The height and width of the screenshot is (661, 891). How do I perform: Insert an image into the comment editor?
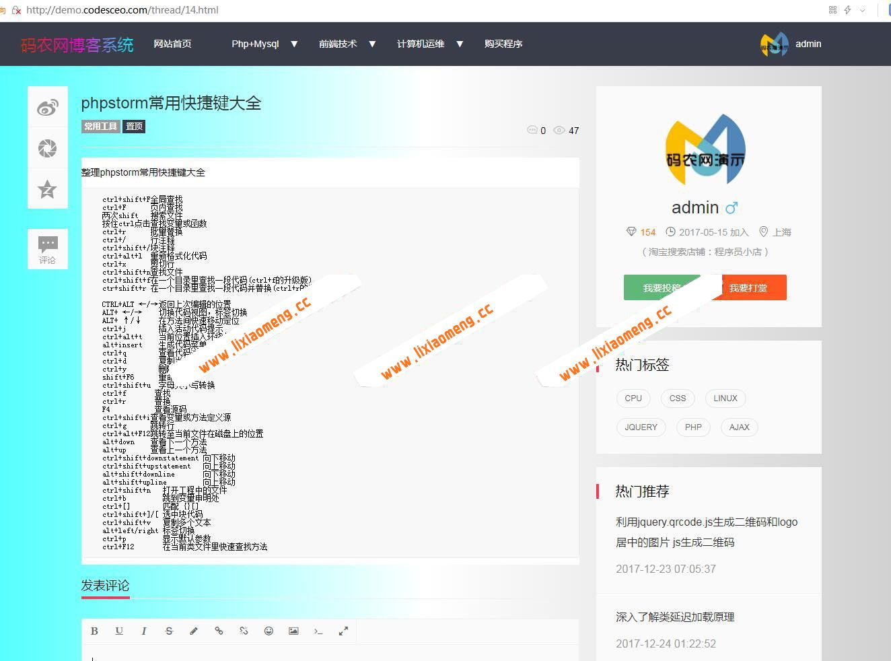click(x=293, y=631)
